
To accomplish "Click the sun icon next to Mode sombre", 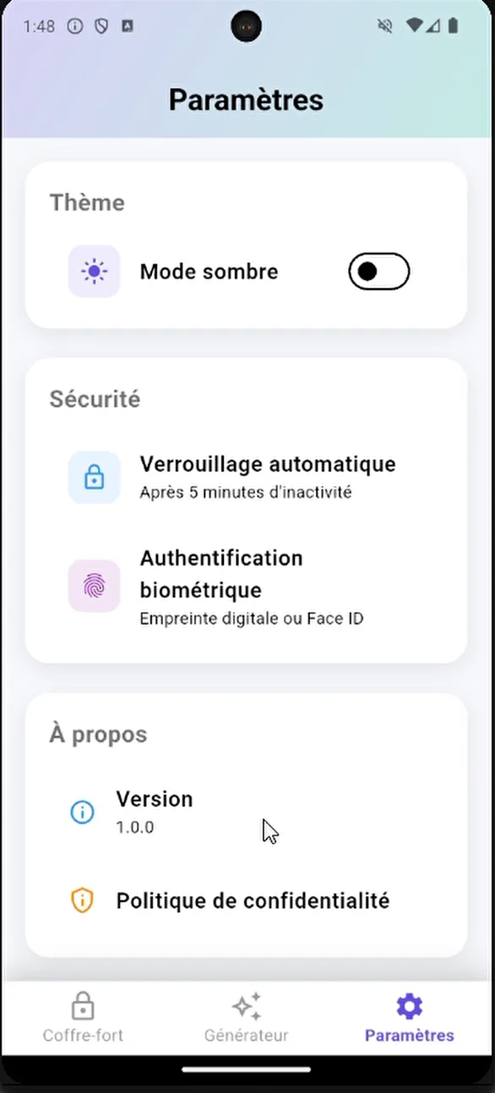I will pos(94,271).
